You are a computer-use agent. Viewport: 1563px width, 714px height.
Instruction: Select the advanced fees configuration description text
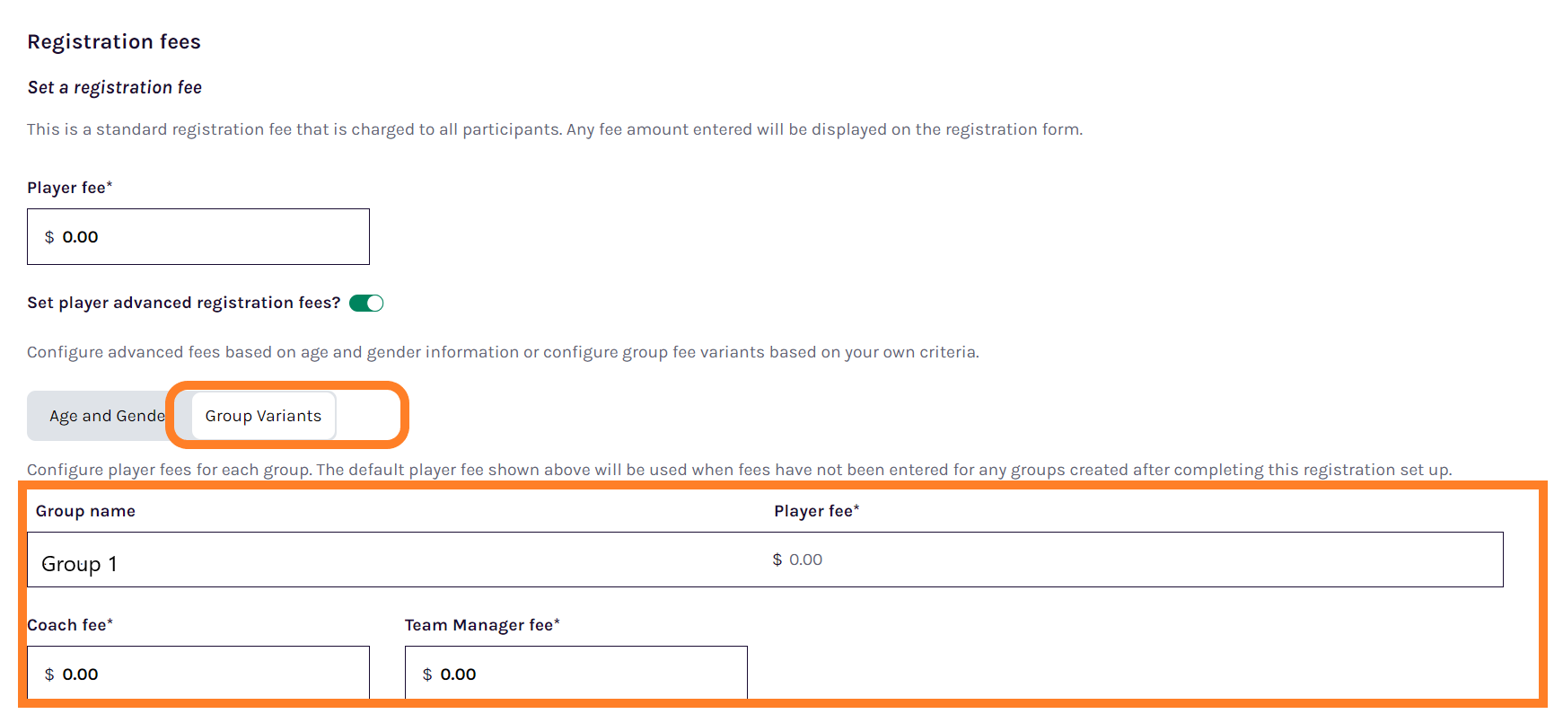point(503,351)
